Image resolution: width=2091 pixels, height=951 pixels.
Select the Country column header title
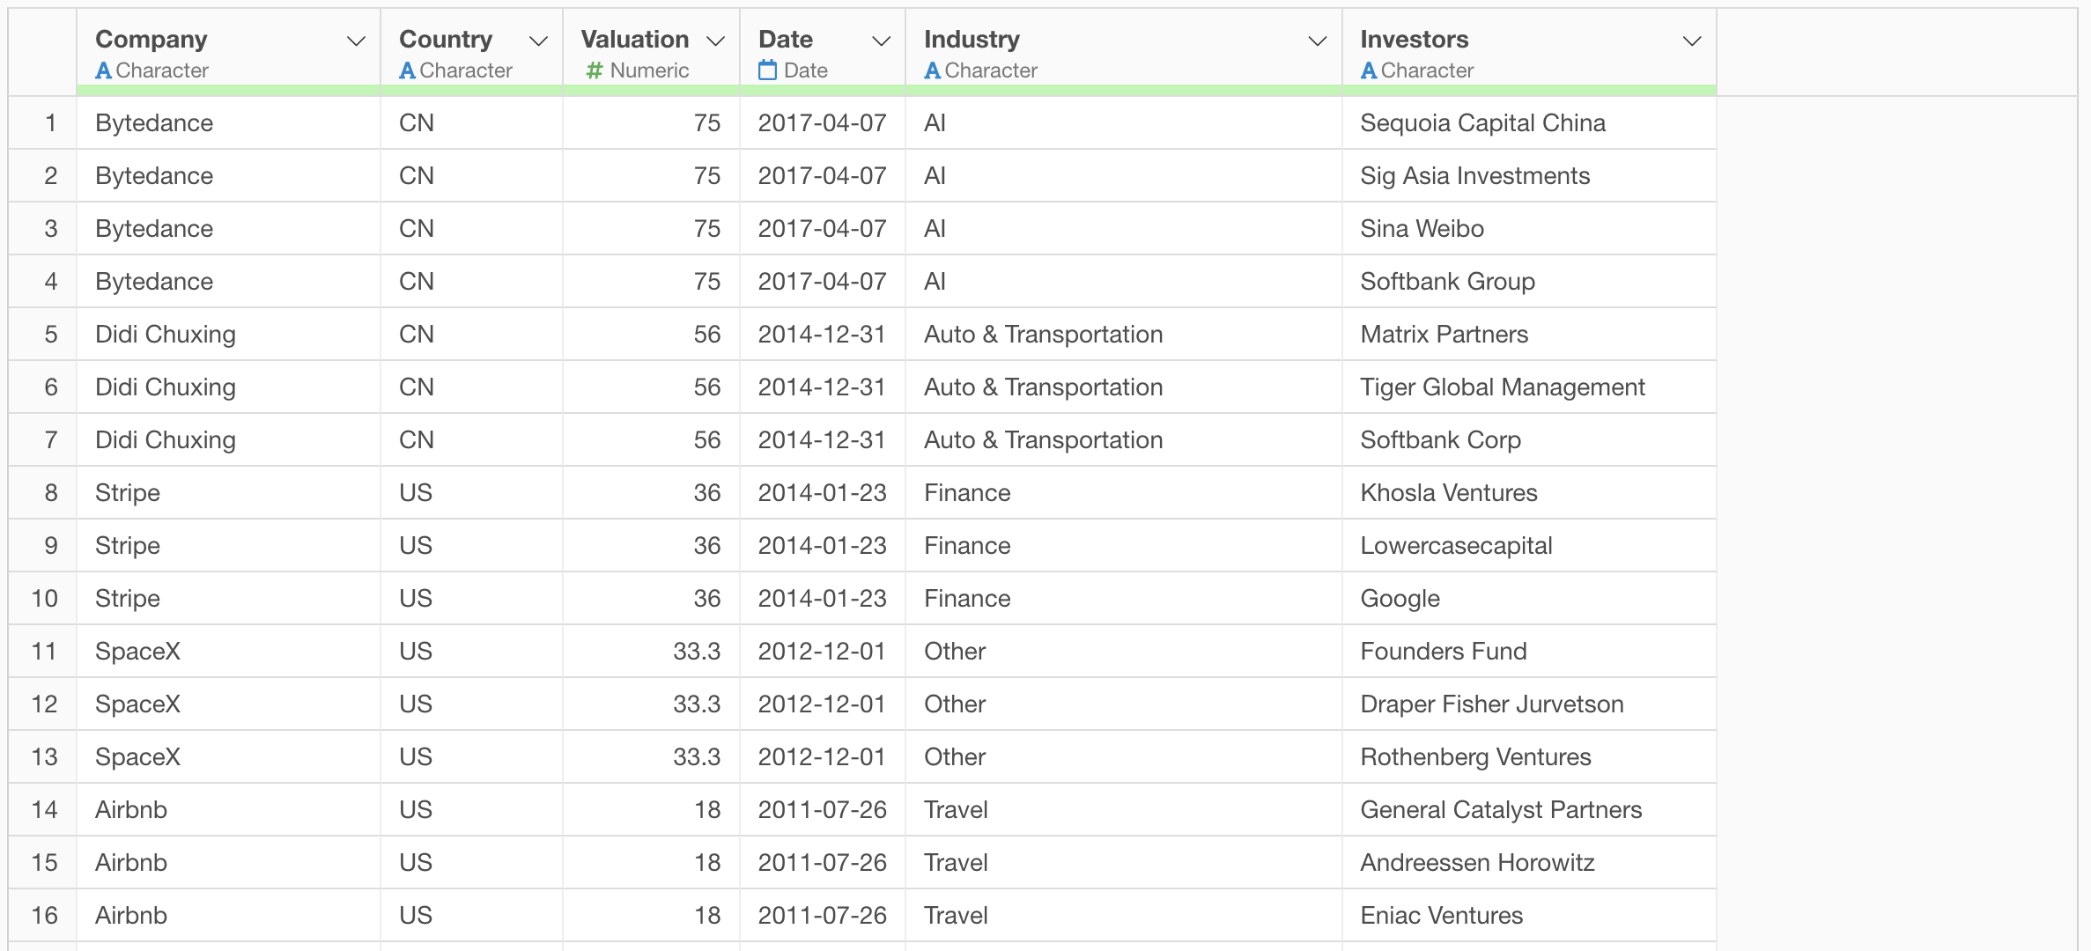pos(446,40)
